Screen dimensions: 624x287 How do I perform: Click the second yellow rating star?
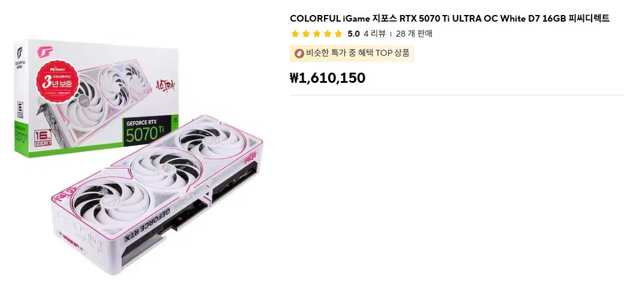306,34
